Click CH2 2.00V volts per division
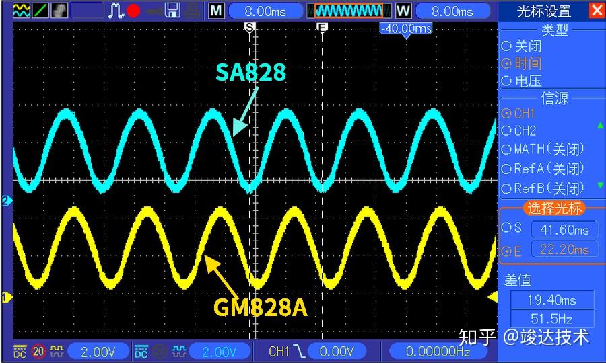This screenshot has width=606, height=363. 219,352
